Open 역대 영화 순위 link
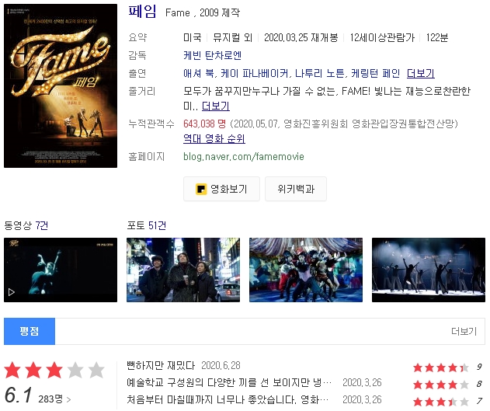Viewport: 490px width, 411px height. pos(214,138)
